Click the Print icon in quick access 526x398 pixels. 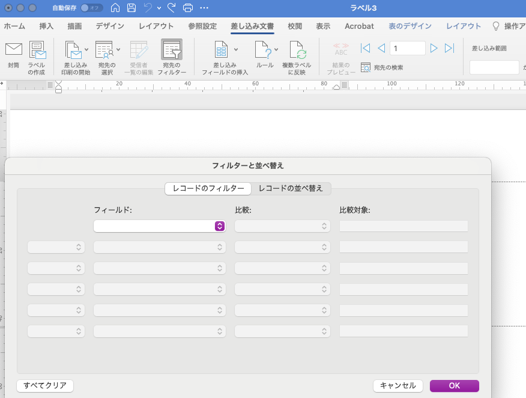(188, 7)
